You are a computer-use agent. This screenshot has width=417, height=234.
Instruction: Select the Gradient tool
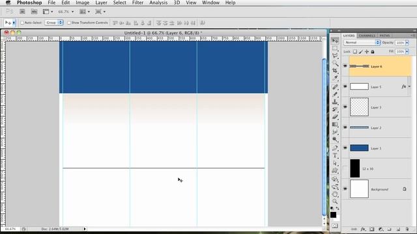(x=335, y=124)
